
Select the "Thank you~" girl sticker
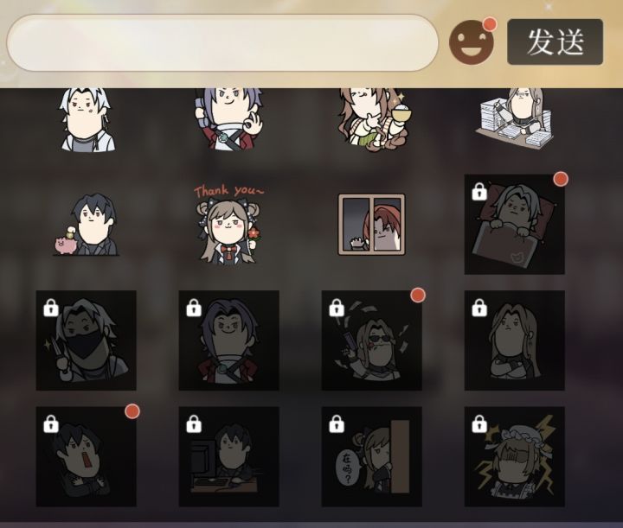[229, 224]
